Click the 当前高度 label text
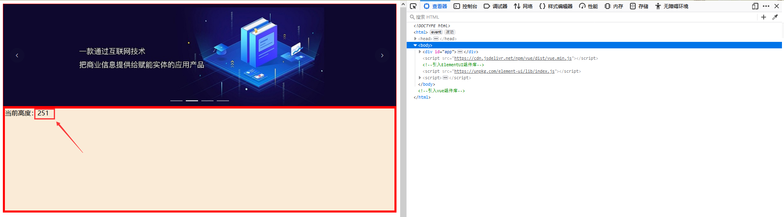The image size is (784, 217). (x=19, y=113)
